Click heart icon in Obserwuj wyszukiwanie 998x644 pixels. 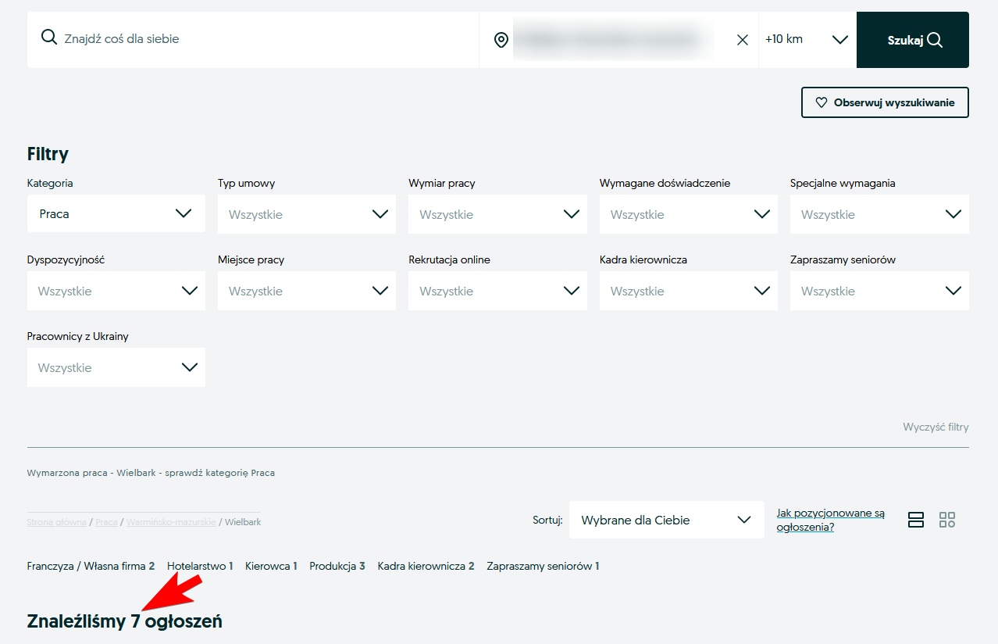(822, 102)
